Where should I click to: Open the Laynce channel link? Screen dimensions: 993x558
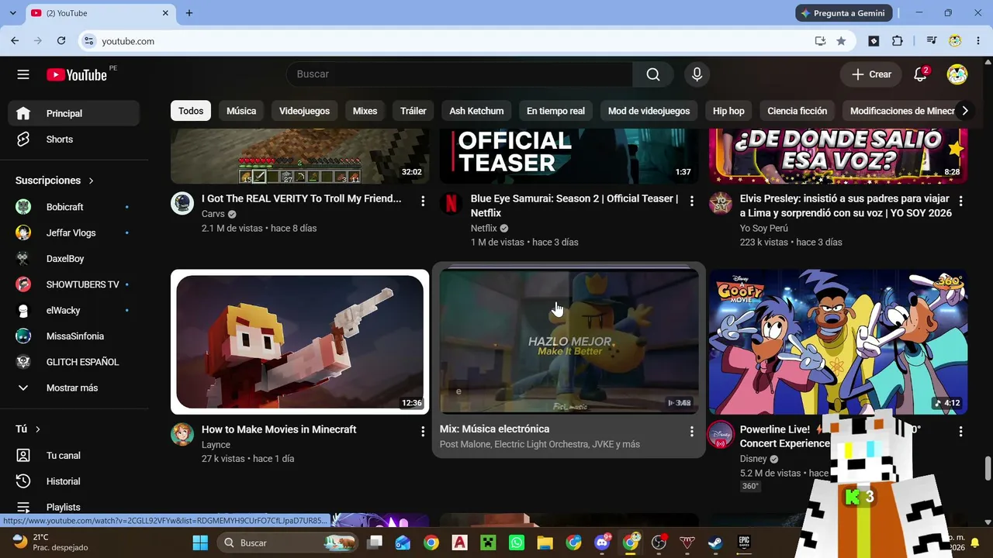coord(216,445)
